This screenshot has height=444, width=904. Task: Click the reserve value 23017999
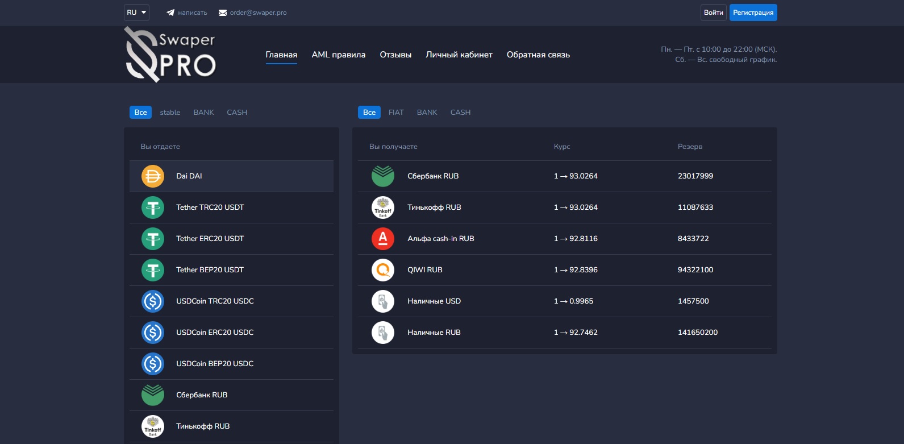tap(695, 176)
